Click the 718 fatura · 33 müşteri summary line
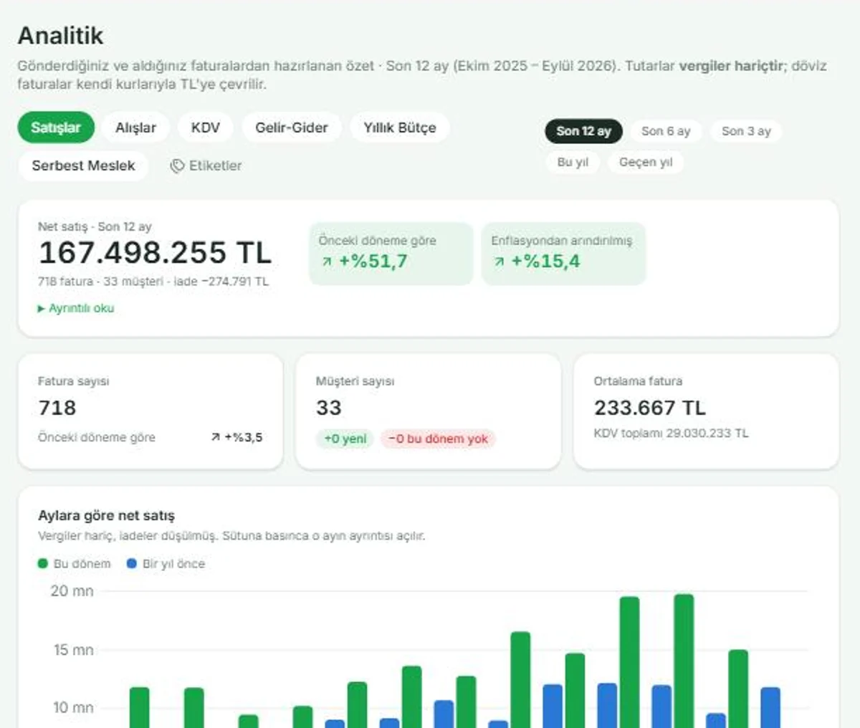The width and height of the screenshot is (860, 728). pos(153,282)
